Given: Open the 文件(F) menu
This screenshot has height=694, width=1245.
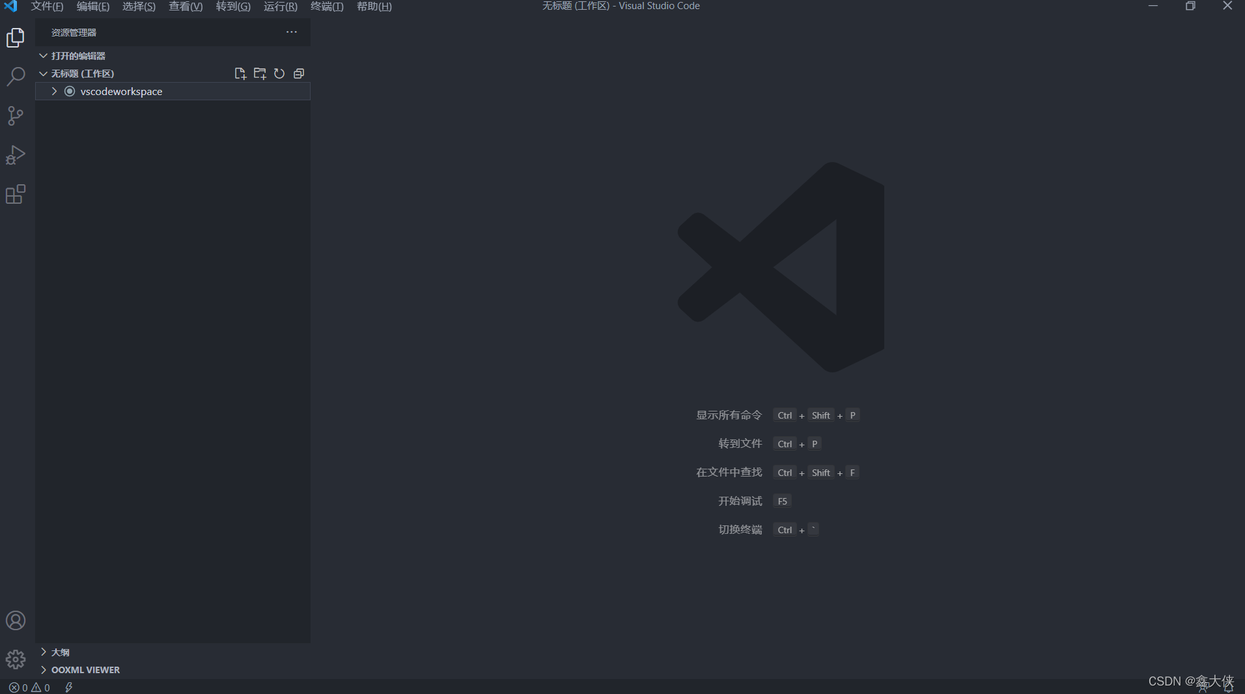Looking at the screenshot, I should pyautogui.click(x=47, y=7).
